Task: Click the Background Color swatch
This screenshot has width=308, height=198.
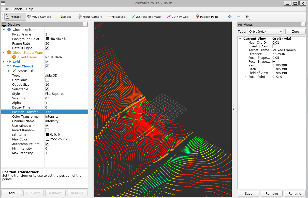Action: tap(48, 39)
